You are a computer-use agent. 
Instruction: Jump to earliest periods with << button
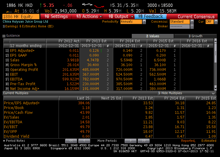tap(71, 141)
